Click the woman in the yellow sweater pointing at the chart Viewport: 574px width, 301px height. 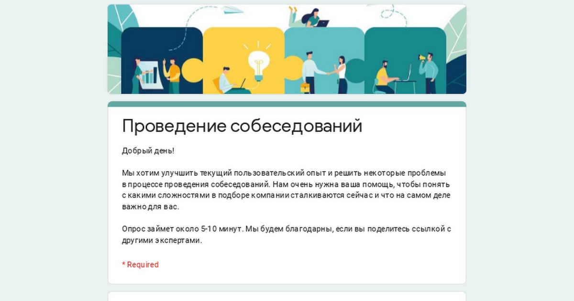pyautogui.click(x=172, y=75)
